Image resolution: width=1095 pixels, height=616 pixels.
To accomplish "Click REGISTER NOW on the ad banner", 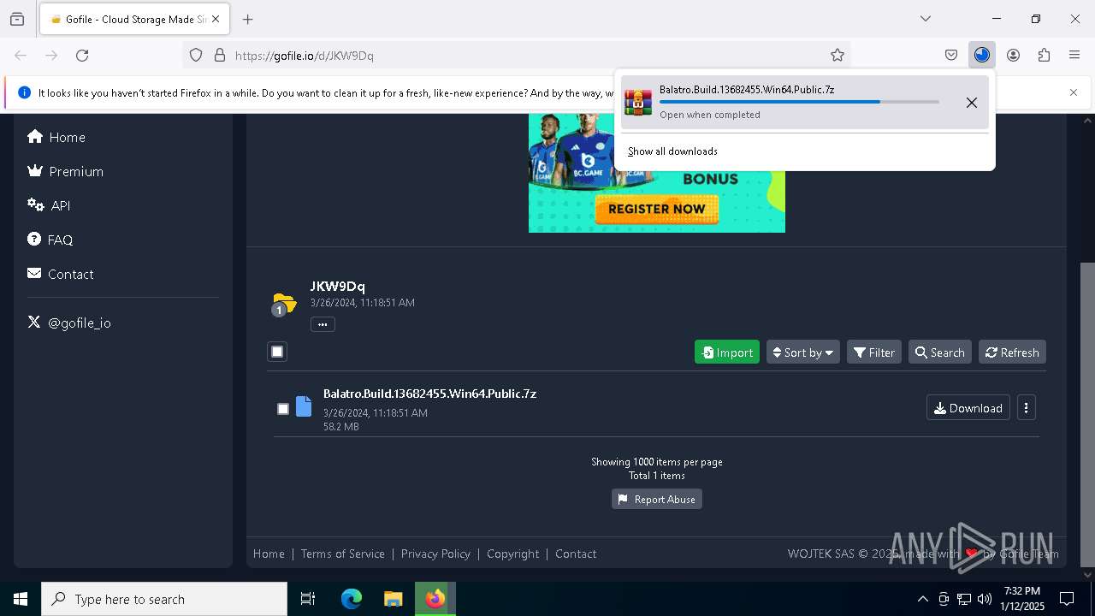I will point(656,209).
